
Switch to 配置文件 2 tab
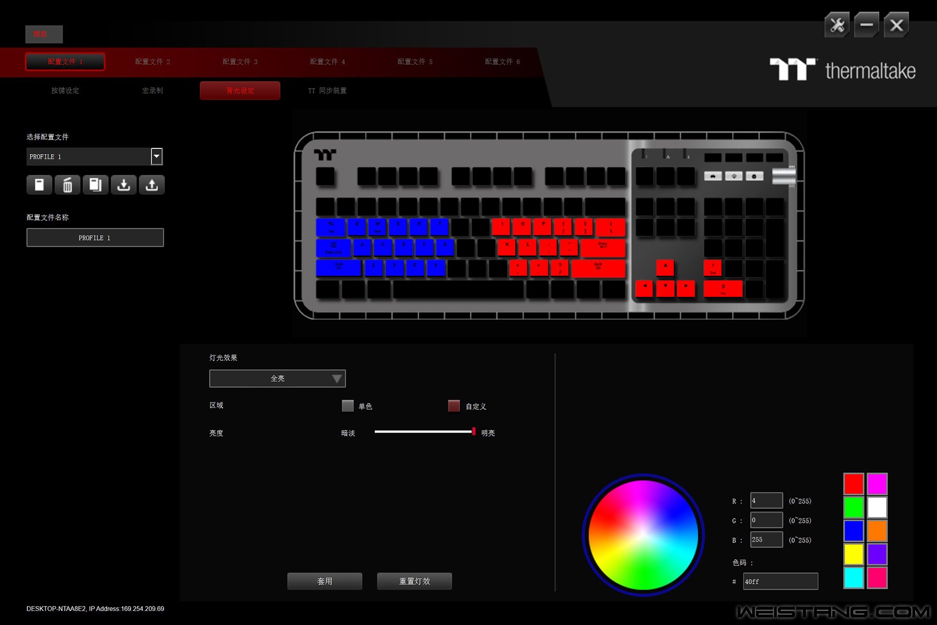(152, 61)
